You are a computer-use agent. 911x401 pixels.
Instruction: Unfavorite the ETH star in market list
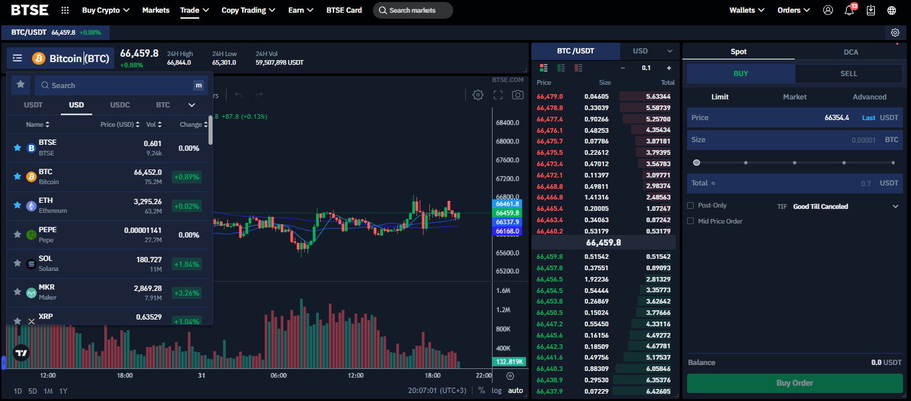[17, 206]
